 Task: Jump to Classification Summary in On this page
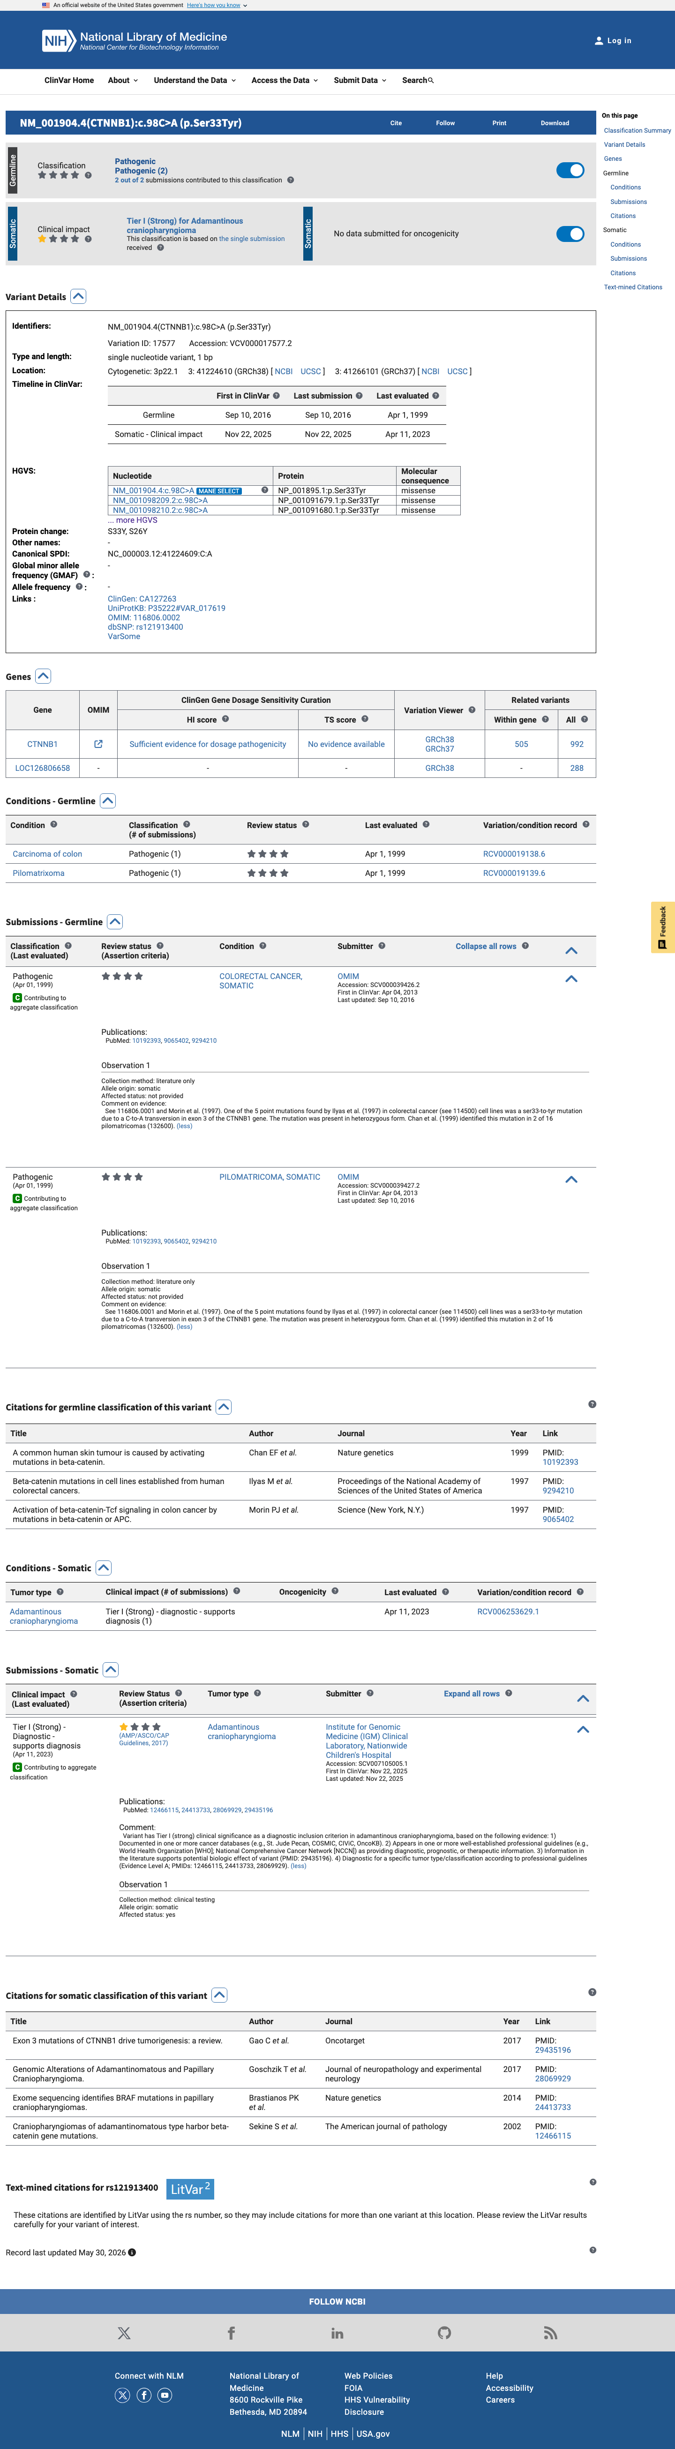(637, 130)
